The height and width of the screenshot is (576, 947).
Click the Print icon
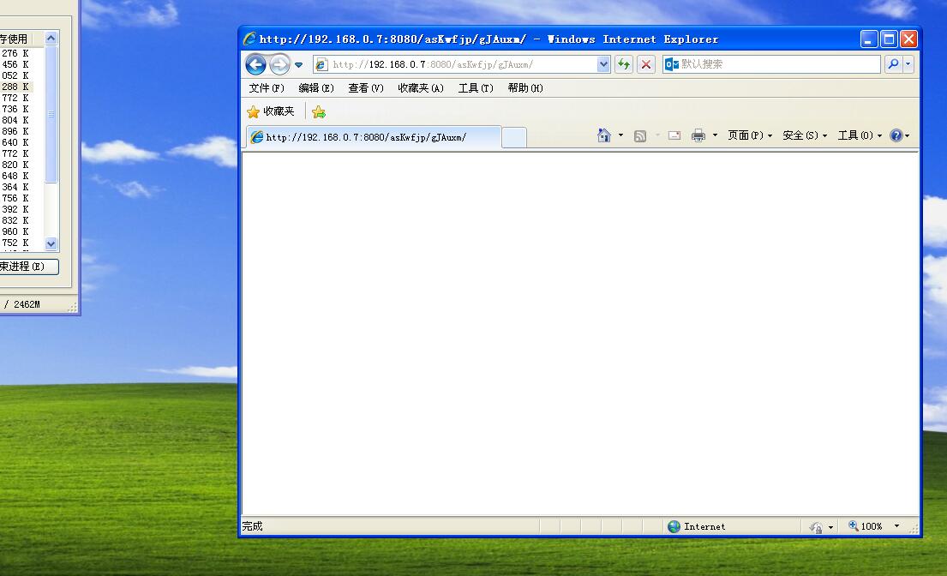(698, 135)
